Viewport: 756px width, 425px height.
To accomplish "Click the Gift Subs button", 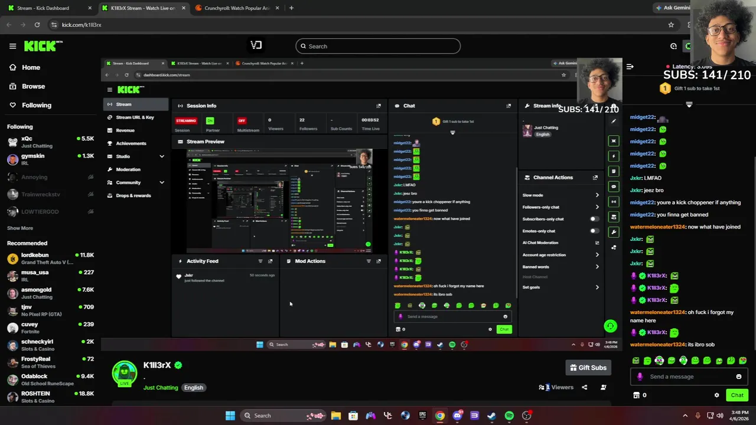I will point(588,368).
